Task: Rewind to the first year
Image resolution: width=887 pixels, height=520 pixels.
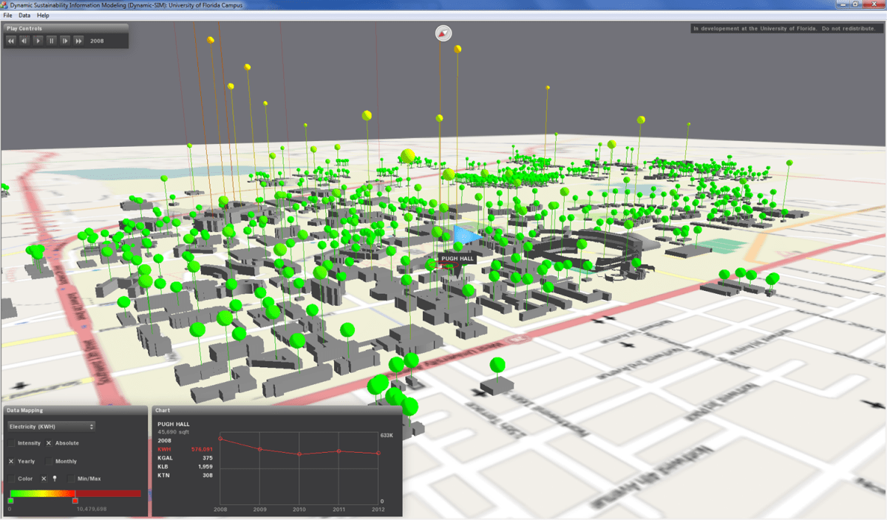Action: point(10,41)
